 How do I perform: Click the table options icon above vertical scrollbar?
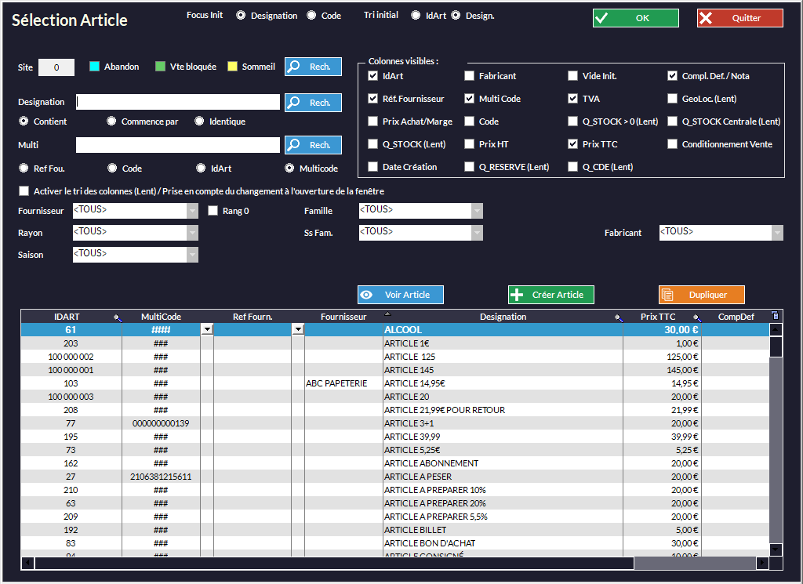(776, 316)
